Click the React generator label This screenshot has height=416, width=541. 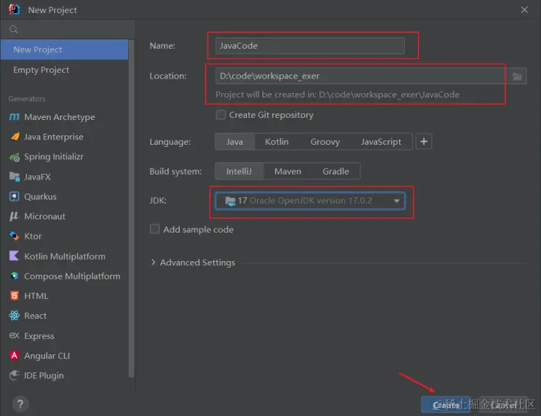coord(35,316)
